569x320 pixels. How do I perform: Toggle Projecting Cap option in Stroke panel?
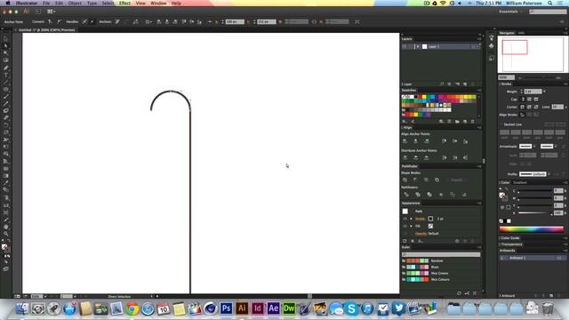click(536, 99)
